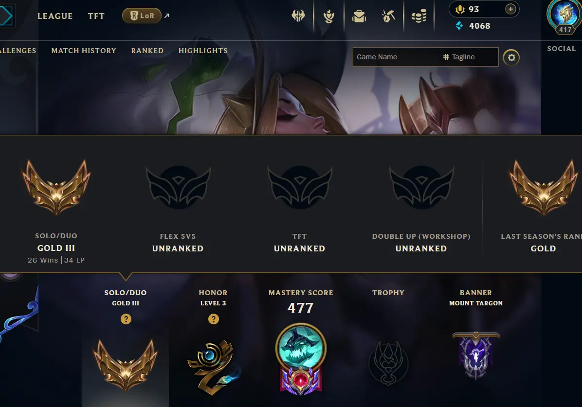The width and height of the screenshot is (582, 407).
Task: Switch to the TFT tab
Action: [x=96, y=16]
